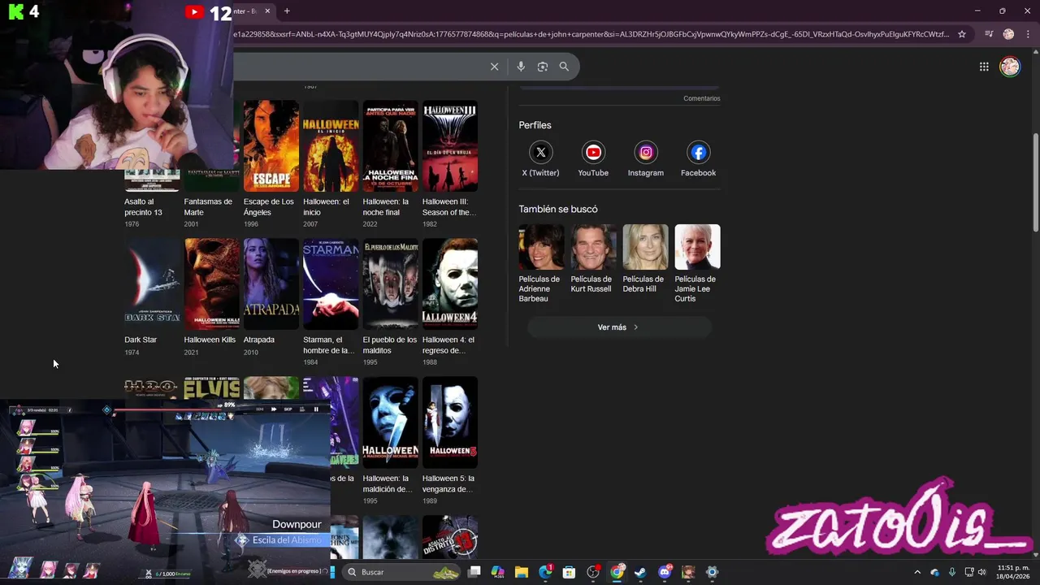Open the 'Halloween Kills' movie poster

tap(212, 284)
